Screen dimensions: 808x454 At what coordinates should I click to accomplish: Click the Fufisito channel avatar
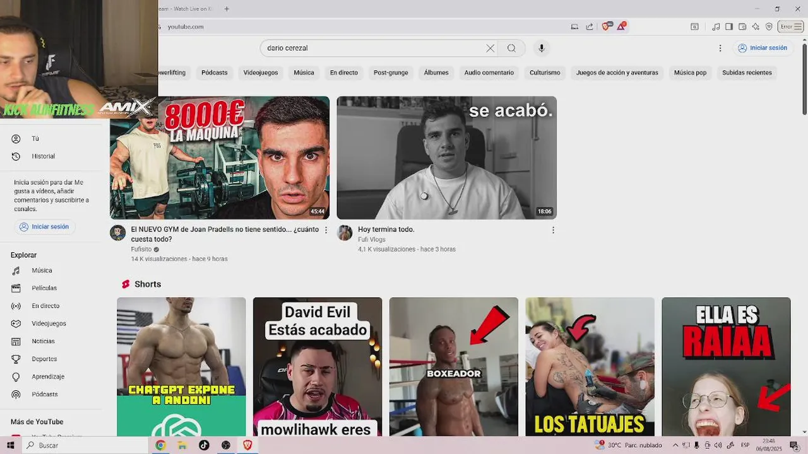(118, 233)
